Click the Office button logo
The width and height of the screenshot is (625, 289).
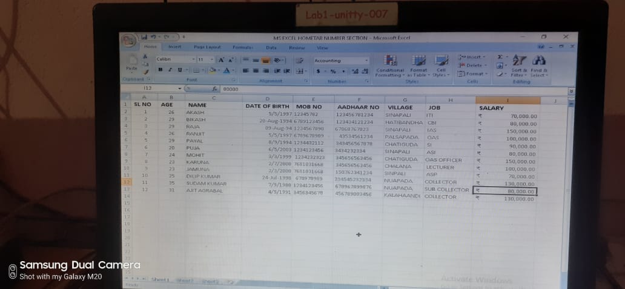point(128,41)
